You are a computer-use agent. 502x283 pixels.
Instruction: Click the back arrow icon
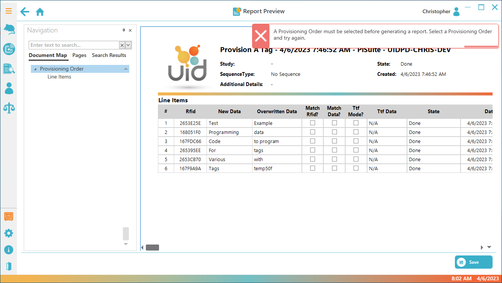click(x=25, y=12)
